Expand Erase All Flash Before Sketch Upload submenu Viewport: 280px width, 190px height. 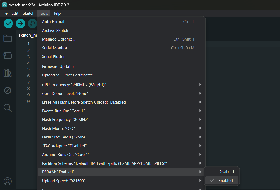coord(121,102)
